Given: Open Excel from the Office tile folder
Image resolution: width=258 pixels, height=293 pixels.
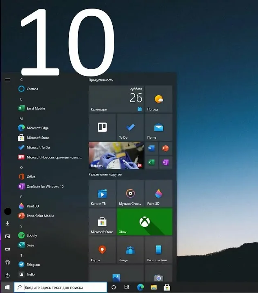Looking at the screenshot, I should 151,162.
